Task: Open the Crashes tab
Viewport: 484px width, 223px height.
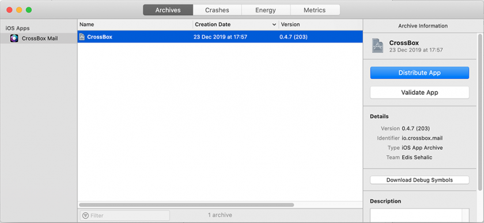Action: (x=217, y=10)
